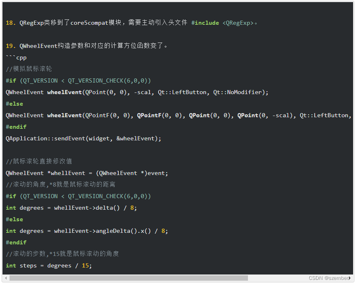Viewport: 356px width, 284px height.
Task: Click the '```cpp' code fence line
Action: point(16,57)
